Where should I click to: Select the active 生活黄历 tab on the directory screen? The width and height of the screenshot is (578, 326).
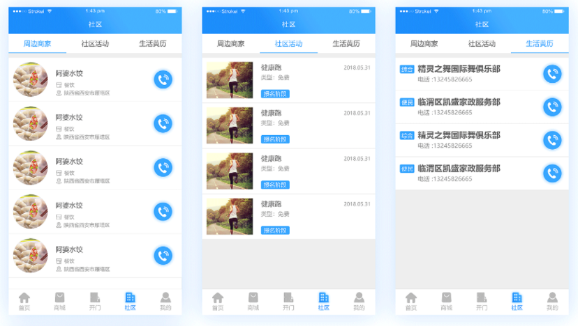click(x=540, y=44)
